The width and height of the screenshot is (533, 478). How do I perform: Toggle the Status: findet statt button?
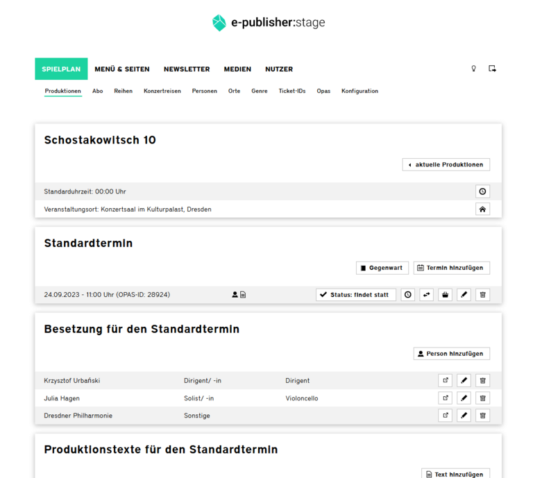(356, 295)
